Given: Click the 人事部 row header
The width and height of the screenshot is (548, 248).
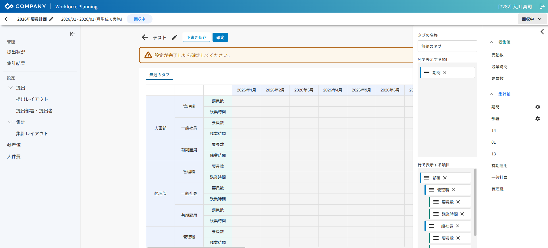Looking at the screenshot, I should pyautogui.click(x=160, y=128).
